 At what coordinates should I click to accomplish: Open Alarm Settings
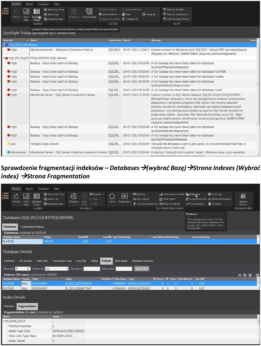(131, 9)
